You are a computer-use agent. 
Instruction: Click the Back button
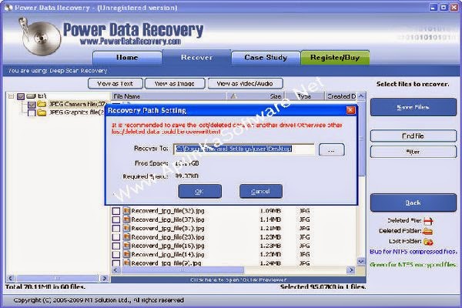413,203
